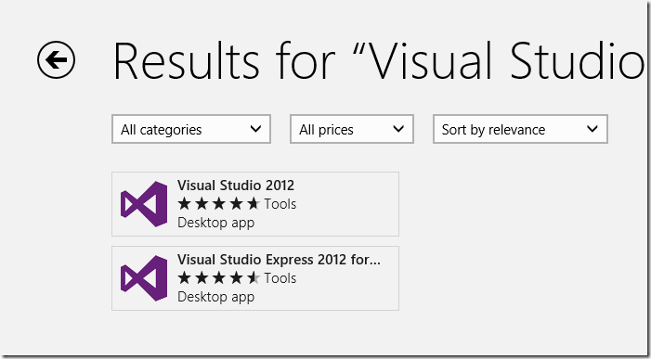Screen dimensions: 651x359
Task: Click Desktop app label under Visual Studio Express
Action: click(215, 297)
